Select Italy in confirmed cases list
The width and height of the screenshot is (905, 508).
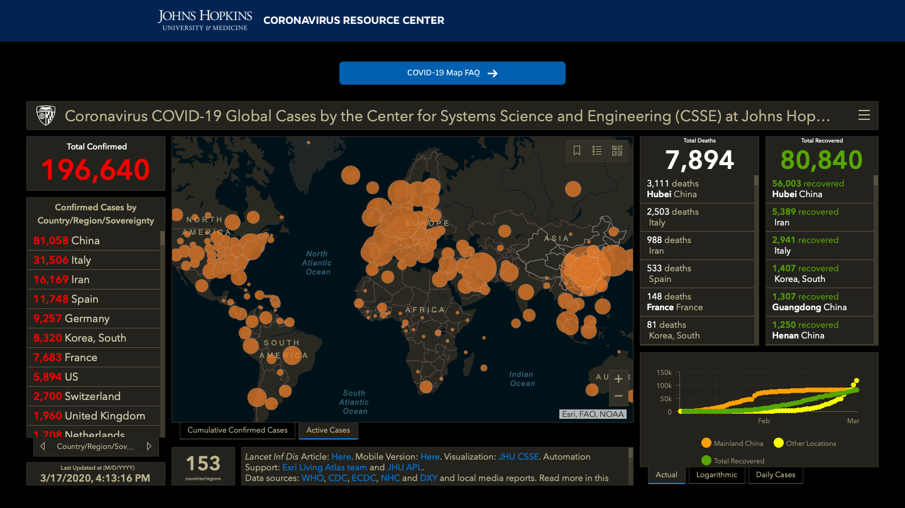click(x=93, y=260)
